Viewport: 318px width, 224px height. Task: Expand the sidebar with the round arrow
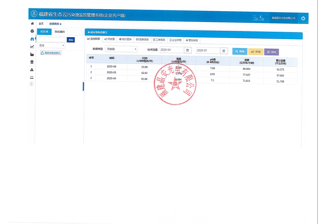click(32, 84)
